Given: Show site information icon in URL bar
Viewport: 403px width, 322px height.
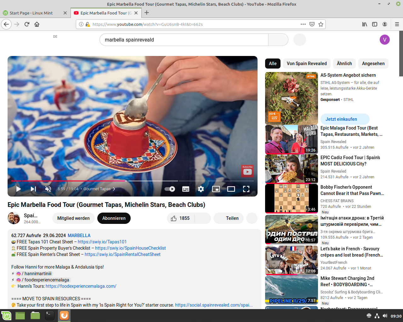Looking at the screenshot, I should click(x=81, y=24).
